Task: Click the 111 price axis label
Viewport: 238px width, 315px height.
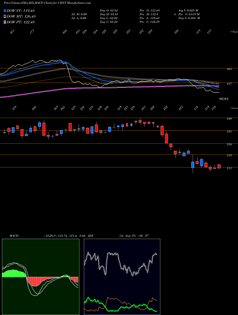Action: 229,168
